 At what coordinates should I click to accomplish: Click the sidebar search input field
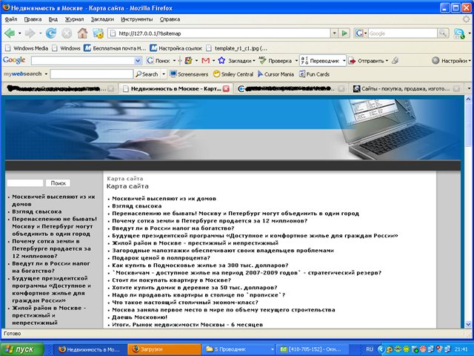[x=25, y=183]
